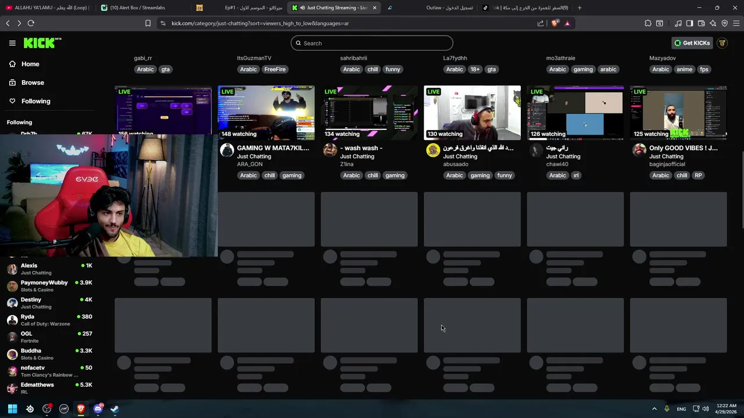Select the anime tag under Mazyadov
Screen dimensions: 744x418
pos(684,69)
